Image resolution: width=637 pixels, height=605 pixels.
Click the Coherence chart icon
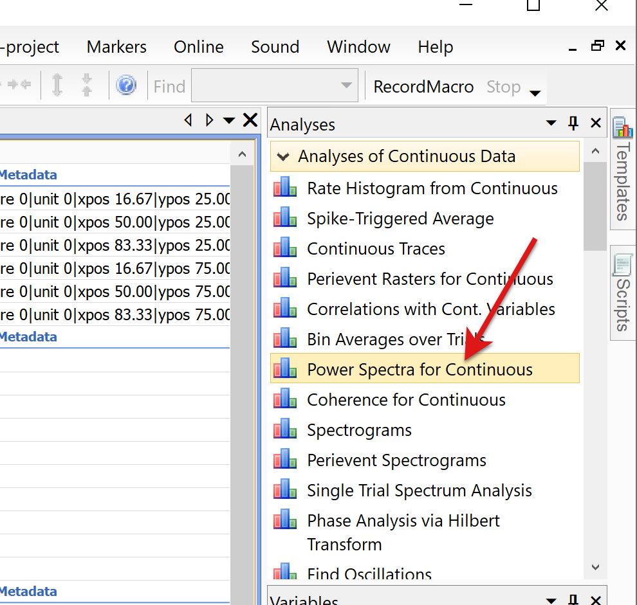click(x=285, y=398)
